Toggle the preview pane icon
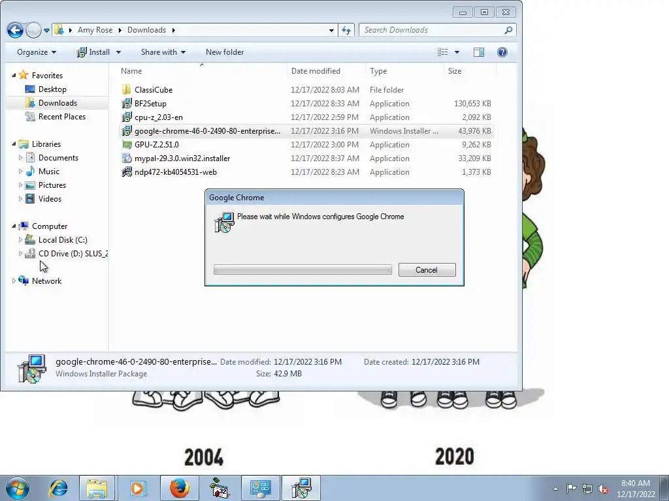 479,52
